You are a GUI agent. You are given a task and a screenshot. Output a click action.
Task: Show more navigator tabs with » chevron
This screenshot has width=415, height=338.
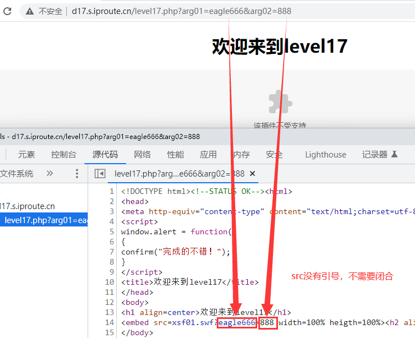pos(50,174)
